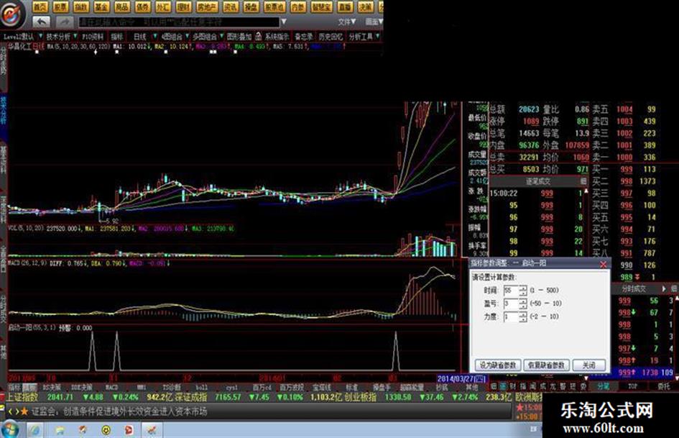
Task: Close the 指标参数调整 dialog with red X
Action: click(x=604, y=264)
